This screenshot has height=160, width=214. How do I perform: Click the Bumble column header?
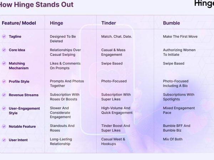(x=172, y=23)
